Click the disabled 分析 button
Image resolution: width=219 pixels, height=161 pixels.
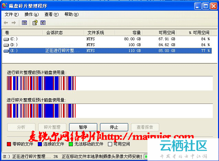click(21, 127)
